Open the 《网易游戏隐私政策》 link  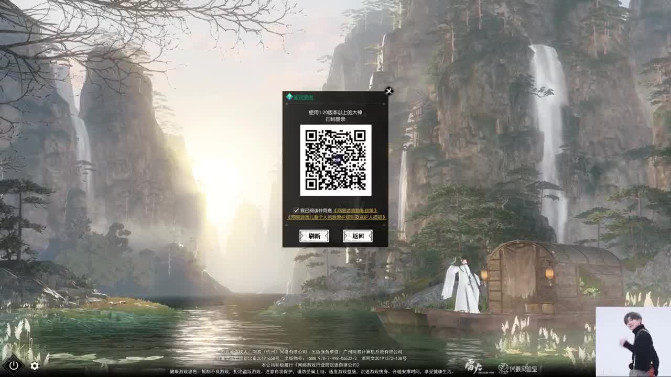coord(354,209)
